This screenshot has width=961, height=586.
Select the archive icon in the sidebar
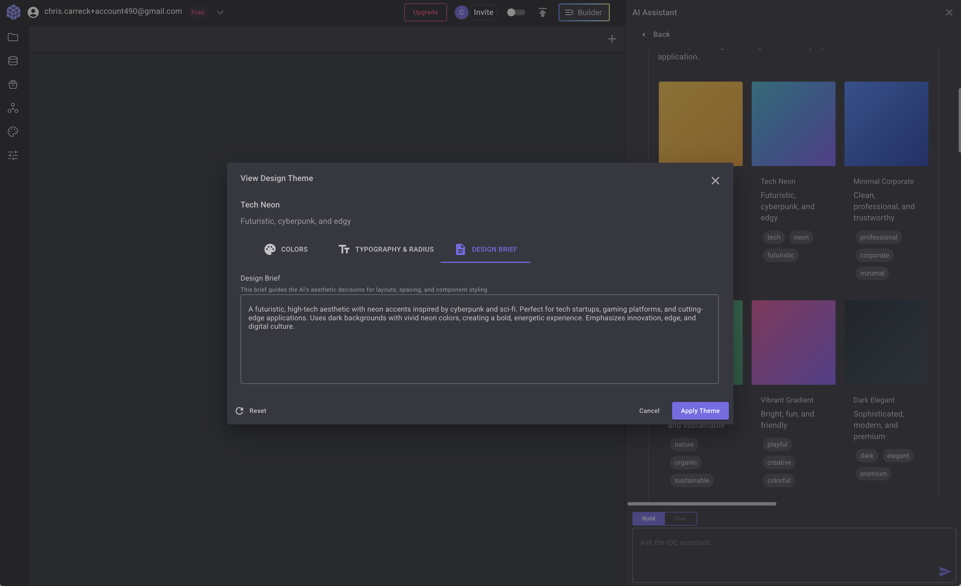coord(13,85)
